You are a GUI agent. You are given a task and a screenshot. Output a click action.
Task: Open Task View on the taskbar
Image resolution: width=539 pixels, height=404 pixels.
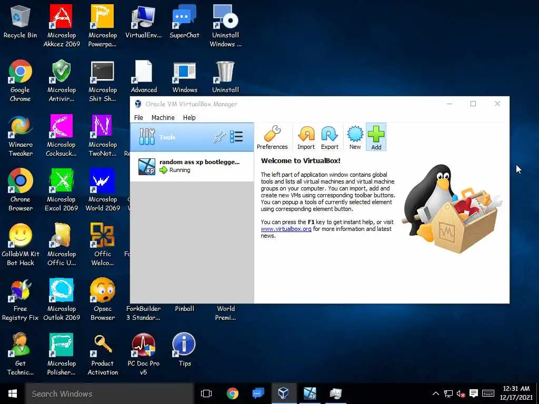pyautogui.click(x=206, y=393)
